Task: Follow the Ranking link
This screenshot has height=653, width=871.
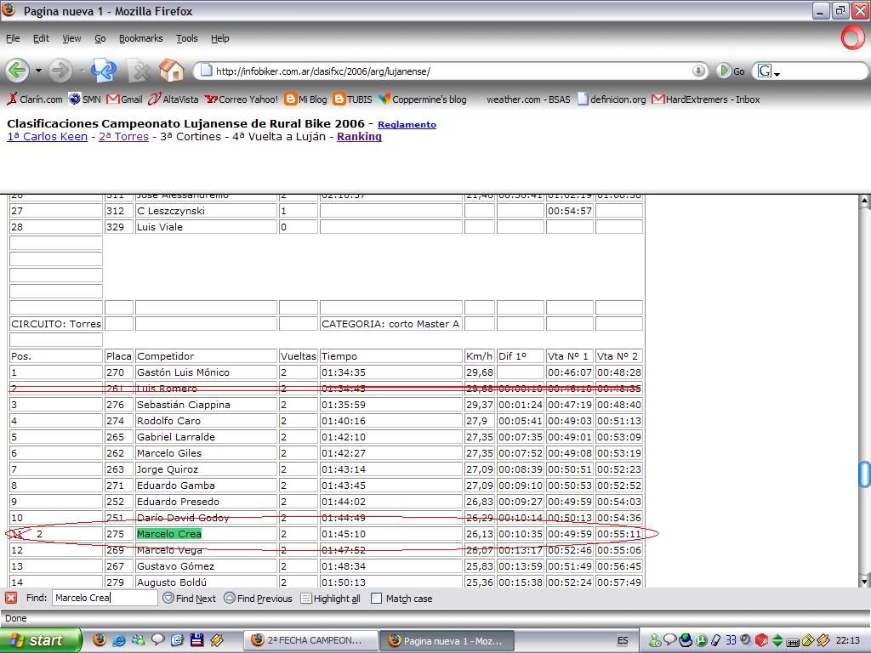Action: point(359,137)
